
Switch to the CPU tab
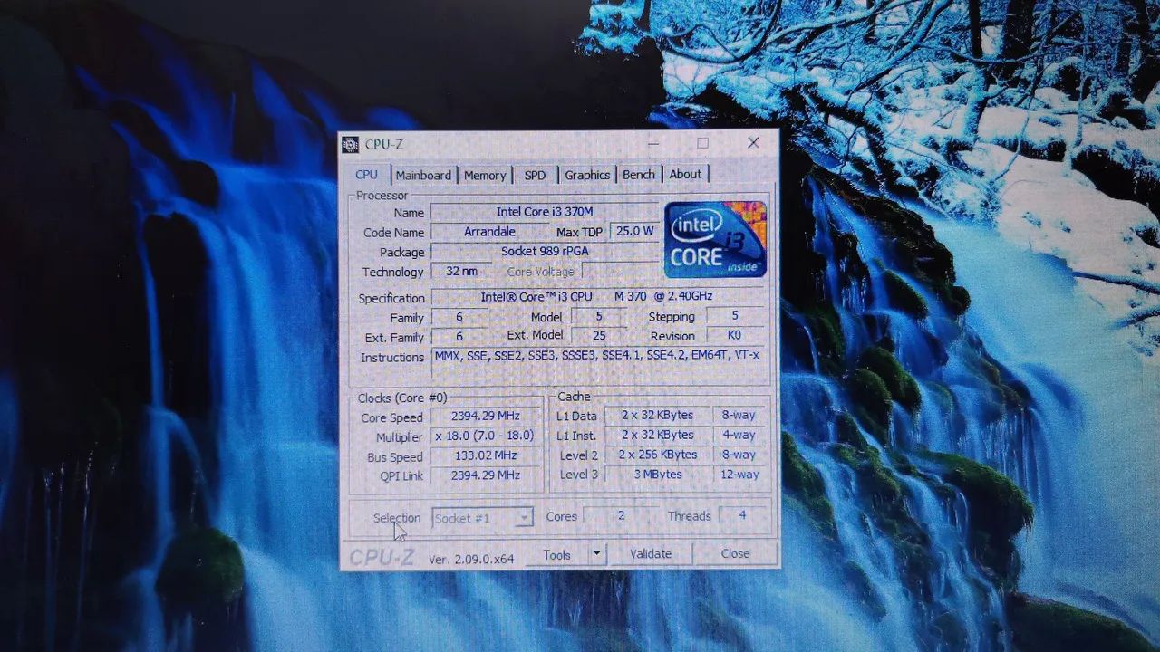tap(367, 175)
